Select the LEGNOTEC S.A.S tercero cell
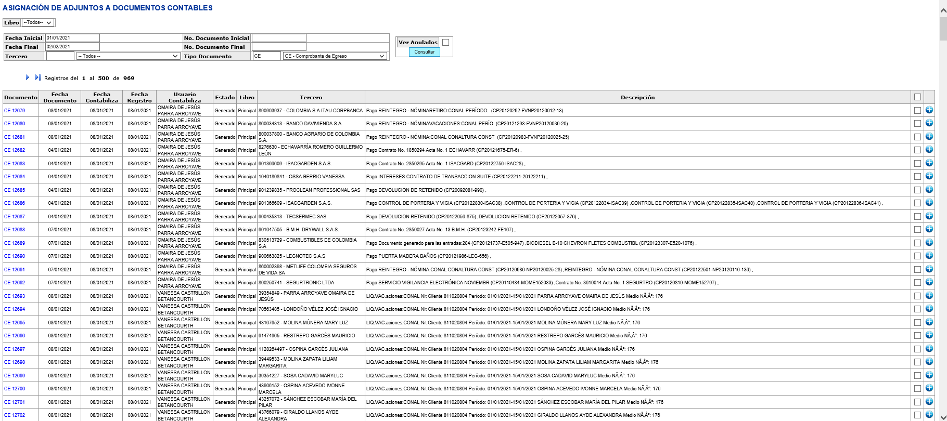Screen dimensions: 947x421 (x=311, y=256)
